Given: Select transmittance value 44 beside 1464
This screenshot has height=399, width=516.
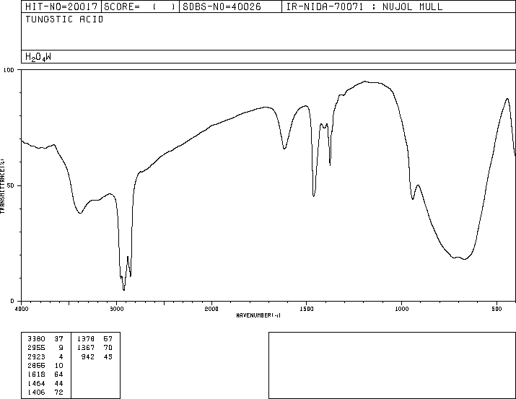Looking at the screenshot, I should point(58,383).
